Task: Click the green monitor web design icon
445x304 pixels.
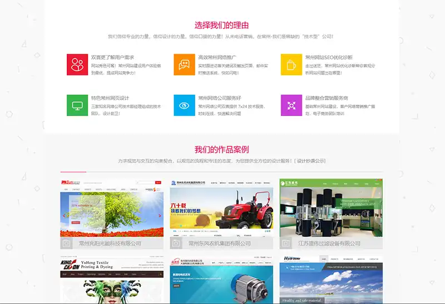Action: click(x=77, y=105)
